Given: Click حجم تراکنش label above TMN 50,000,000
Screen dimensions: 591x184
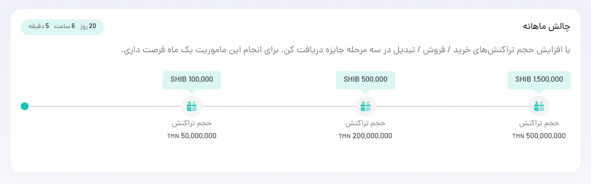Looking at the screenshot, I should click(x=192, y=123).
